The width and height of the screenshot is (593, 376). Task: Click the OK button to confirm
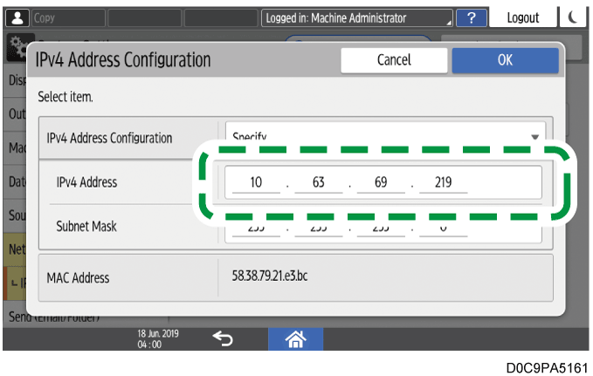coord(505,60)
